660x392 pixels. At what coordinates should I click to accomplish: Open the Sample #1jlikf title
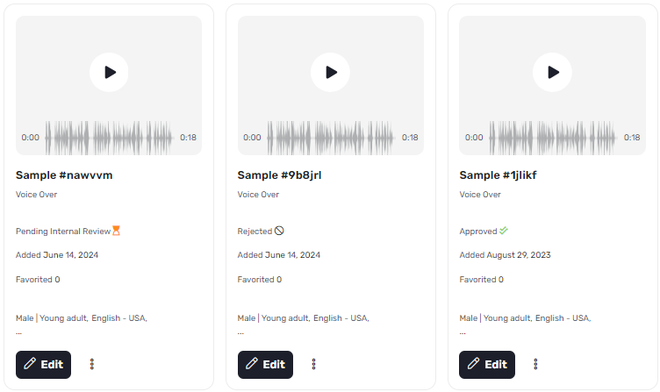[x=498, y=175]
